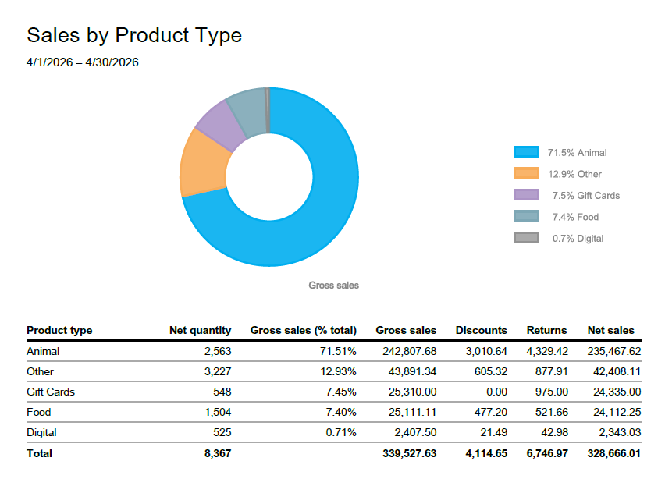Click the Sales by Product Type title

pyautogui.click(x=134, y=35)
